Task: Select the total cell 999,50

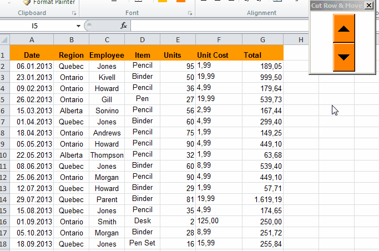Action: coord(262,77)
